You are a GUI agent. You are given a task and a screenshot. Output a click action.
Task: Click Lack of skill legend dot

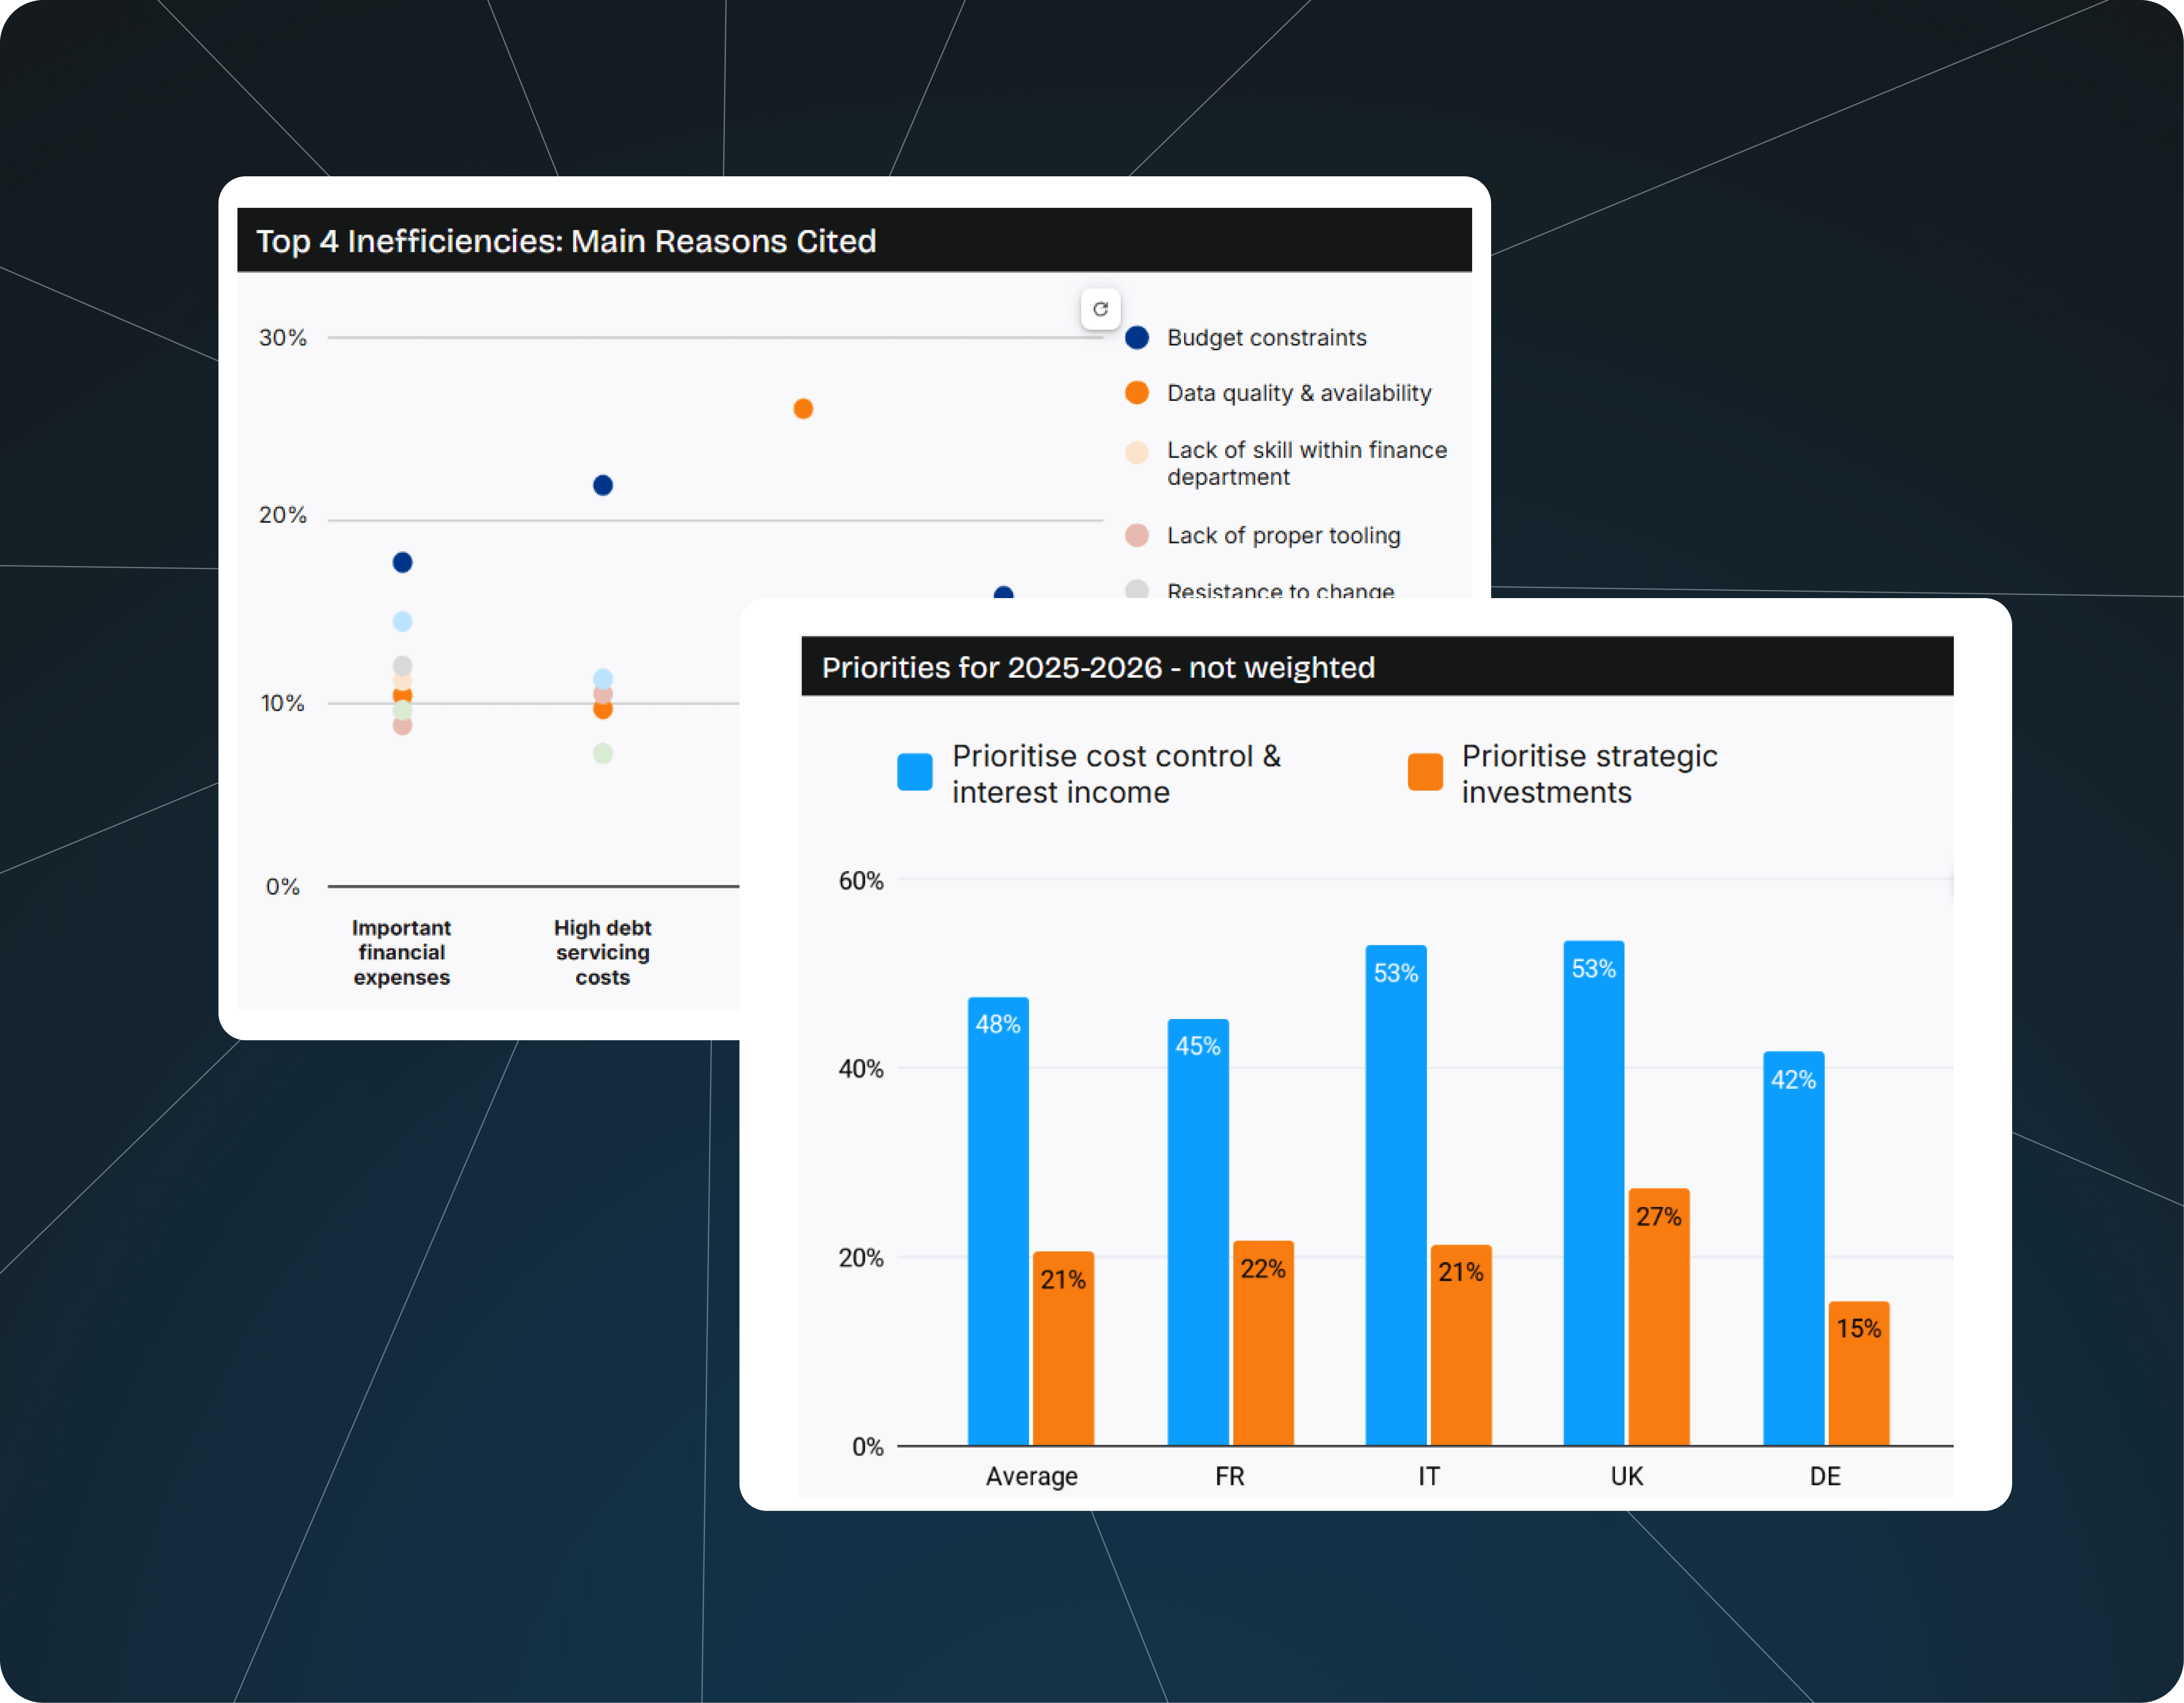[x=1137, y=453]
